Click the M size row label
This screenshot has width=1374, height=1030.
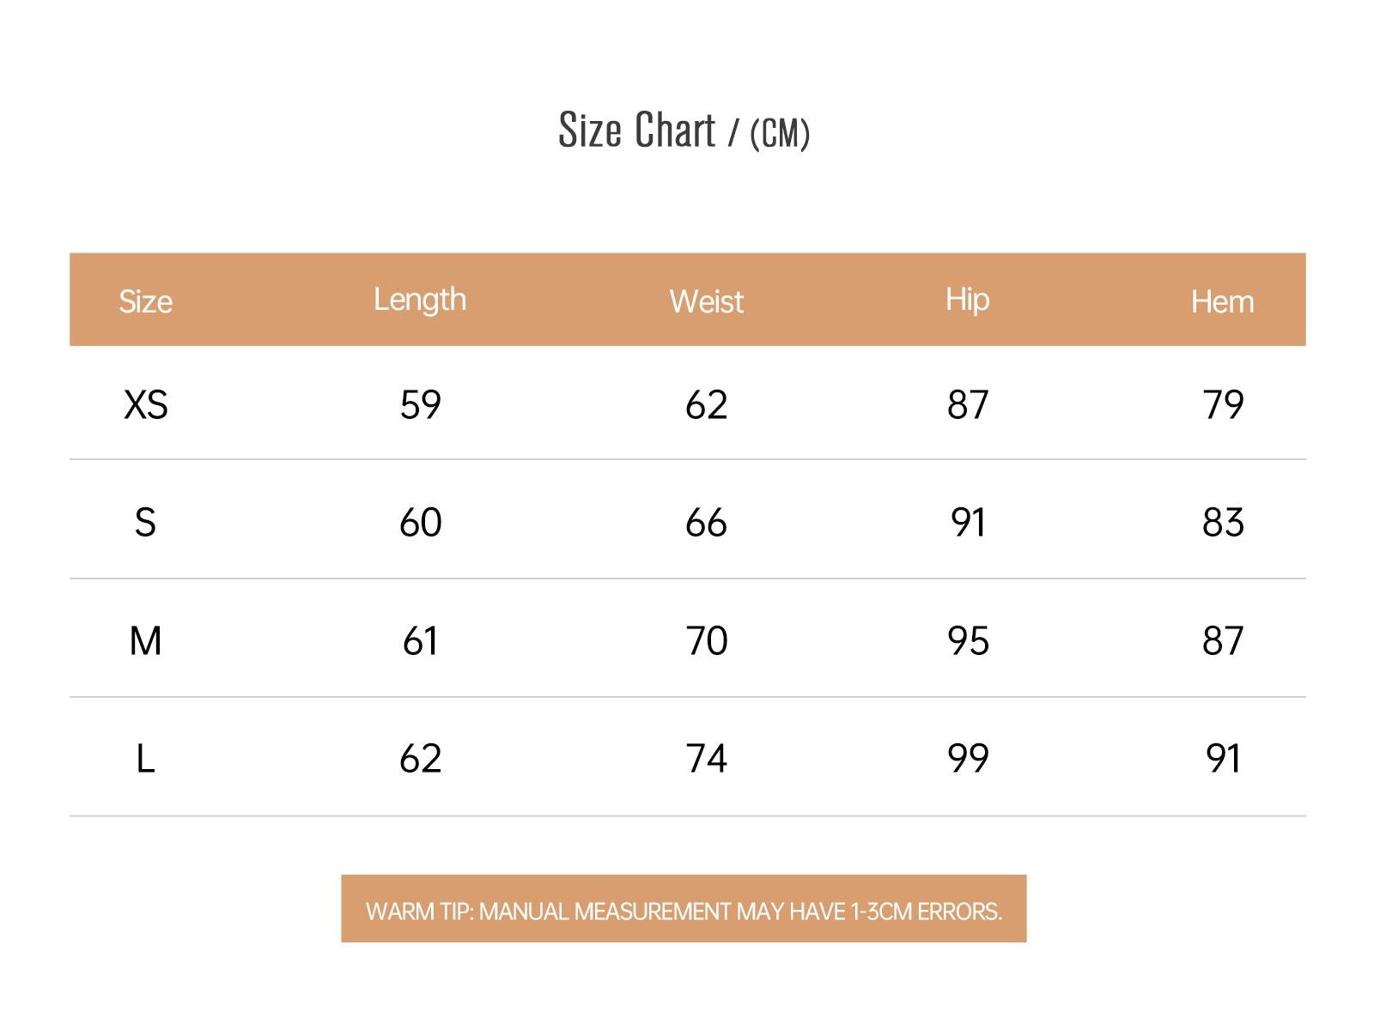click(146, 641)
